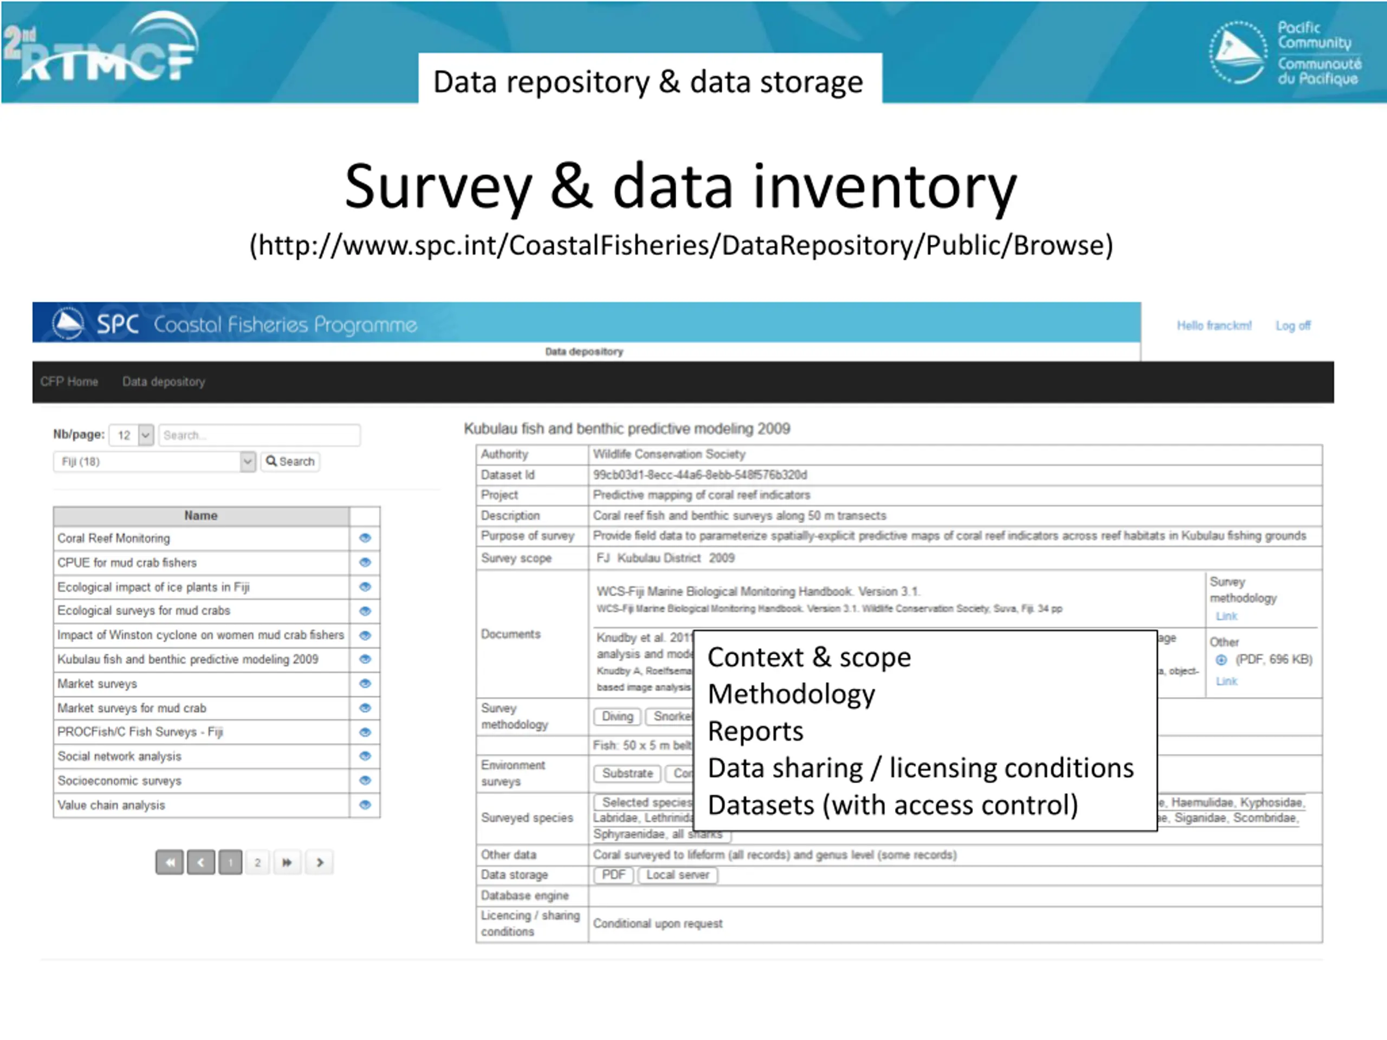
Task: View CPUE for mud crab fishers eye icon
Action: click(365, 562)
